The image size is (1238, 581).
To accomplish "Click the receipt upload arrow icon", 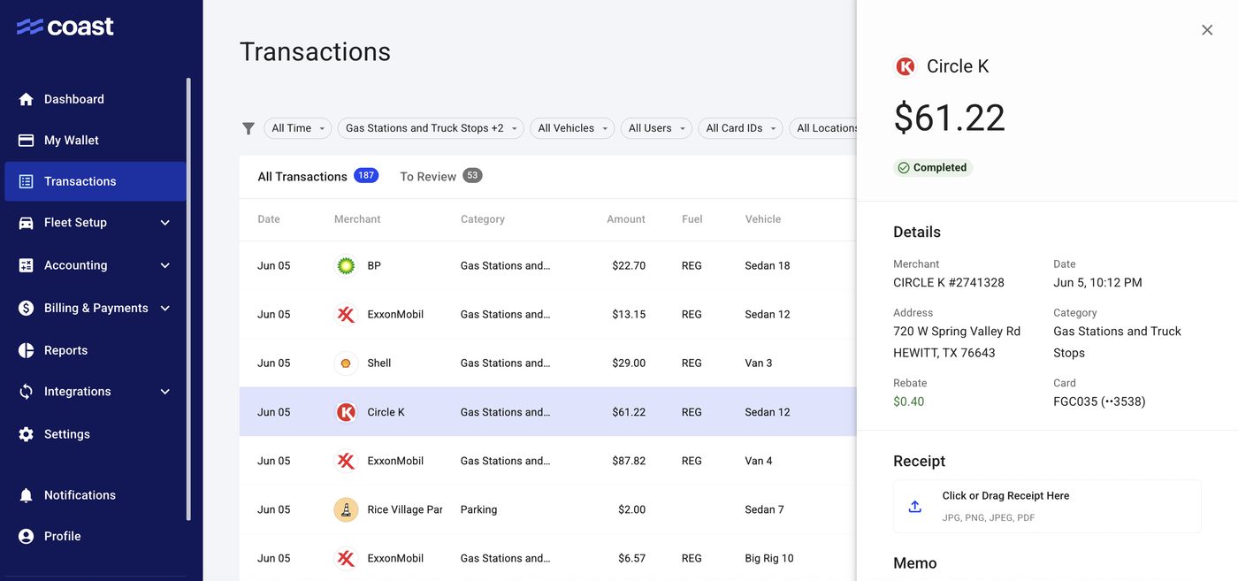I will 915,507.
